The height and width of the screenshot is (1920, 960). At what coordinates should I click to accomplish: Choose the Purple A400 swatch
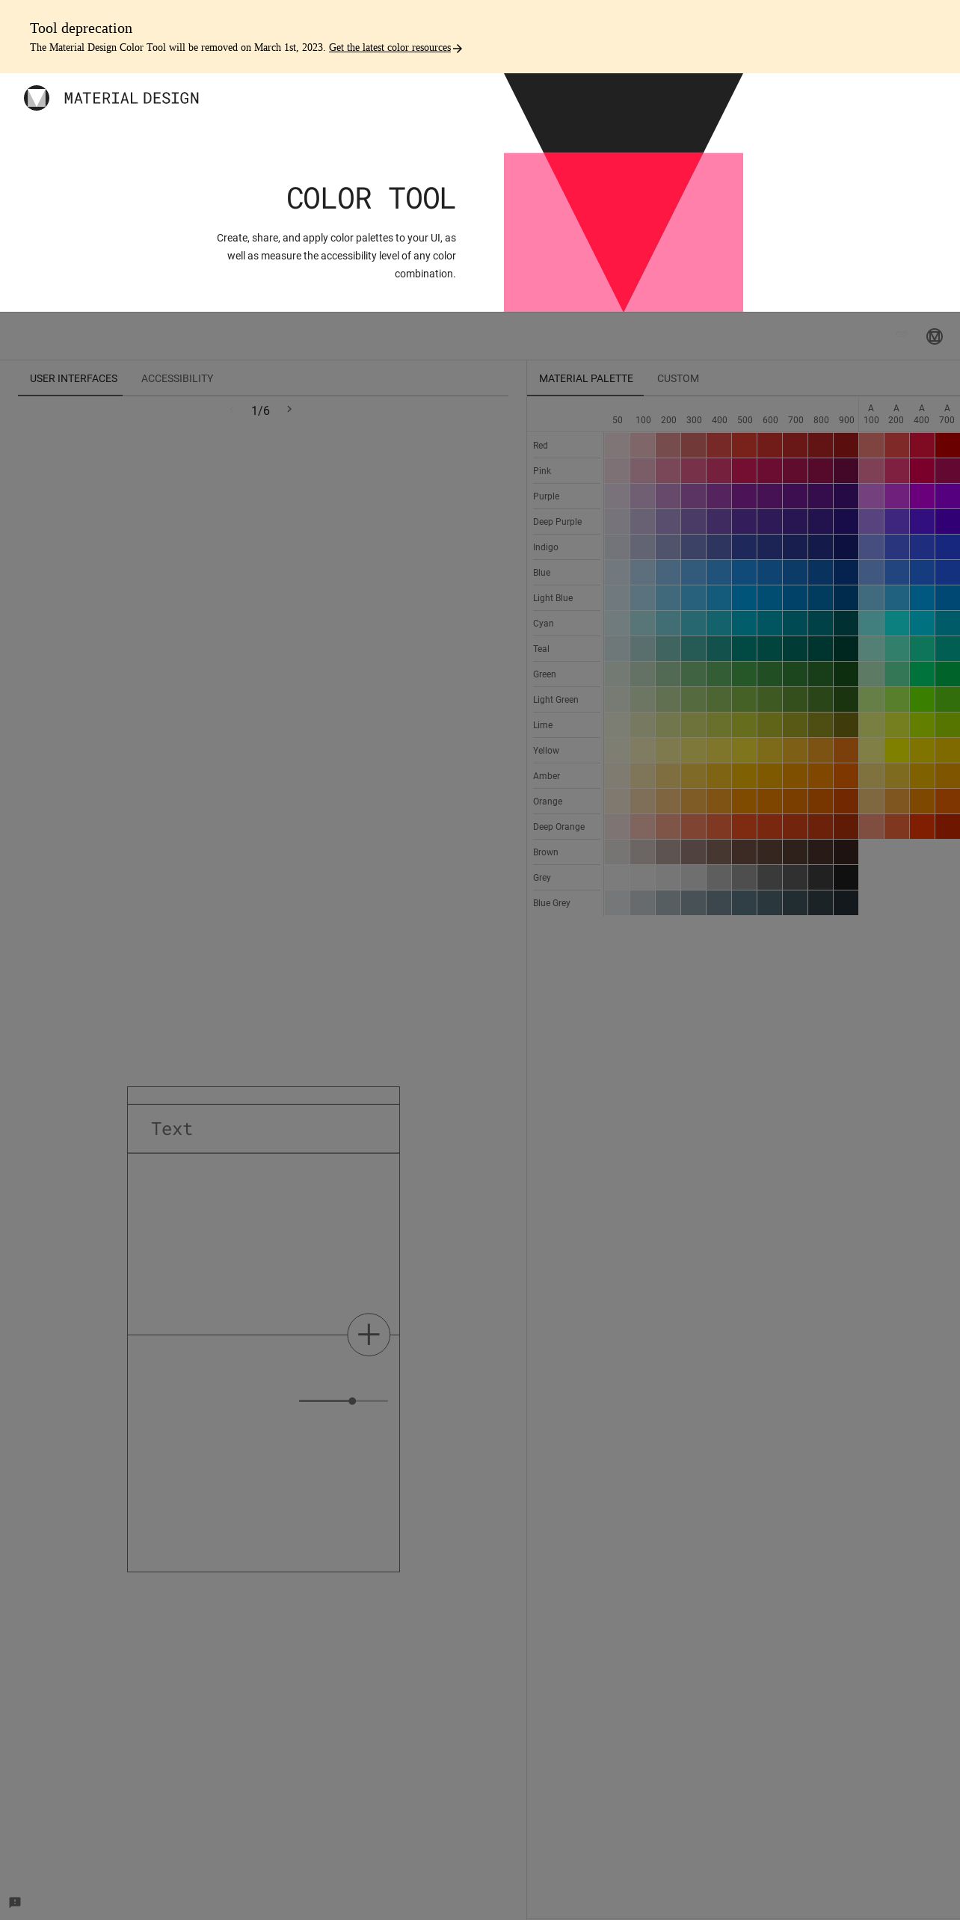(x=922, y=496)
